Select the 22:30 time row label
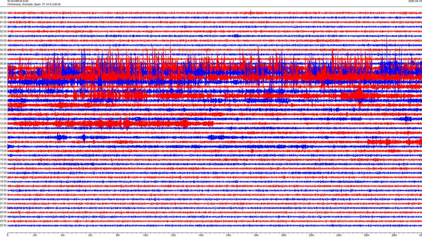Screen dimensions: 422x237 point(3,216)
